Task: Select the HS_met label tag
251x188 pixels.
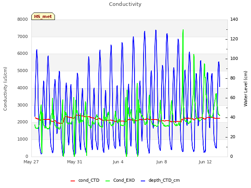Action: click(x=43, y=16)
